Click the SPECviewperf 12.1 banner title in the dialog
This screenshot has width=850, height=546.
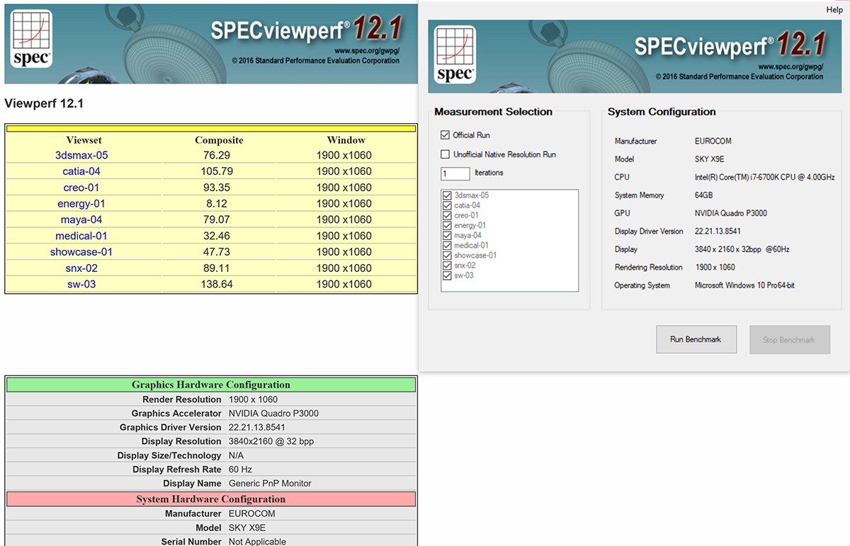[x=730, y=46]
